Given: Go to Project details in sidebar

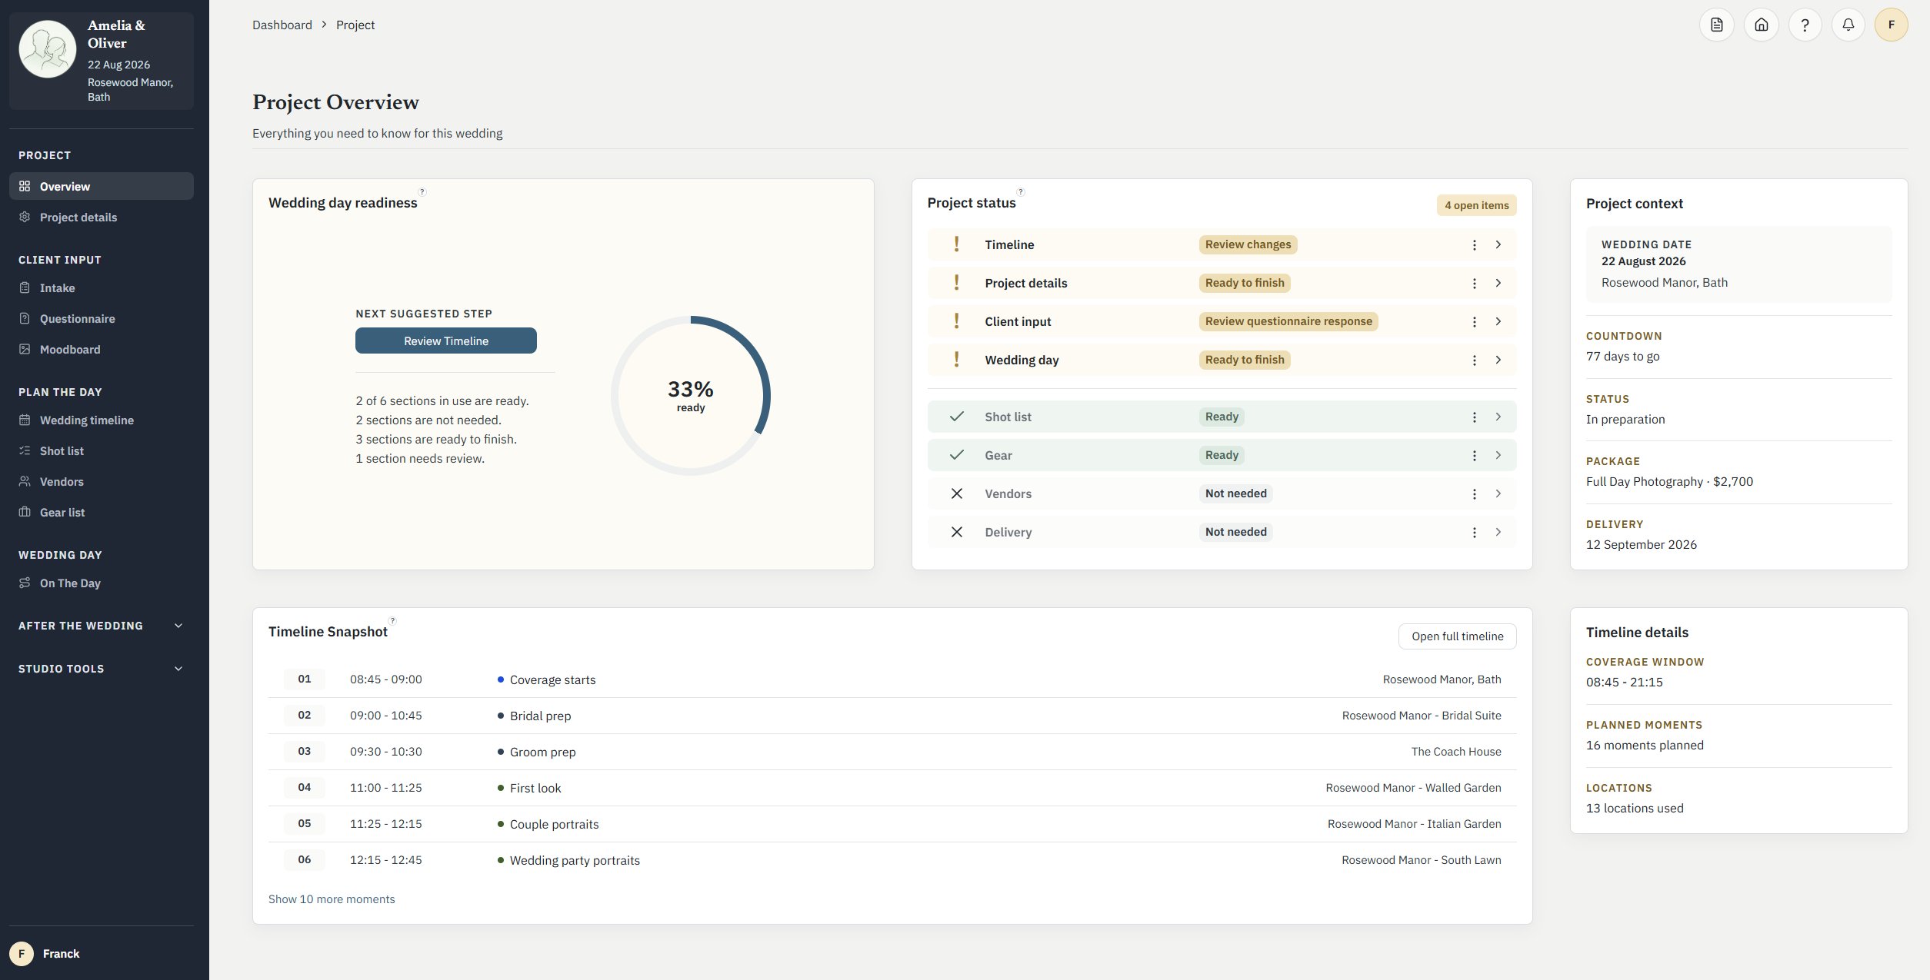Looking at the screenshot, I should [x=102, y=217].
